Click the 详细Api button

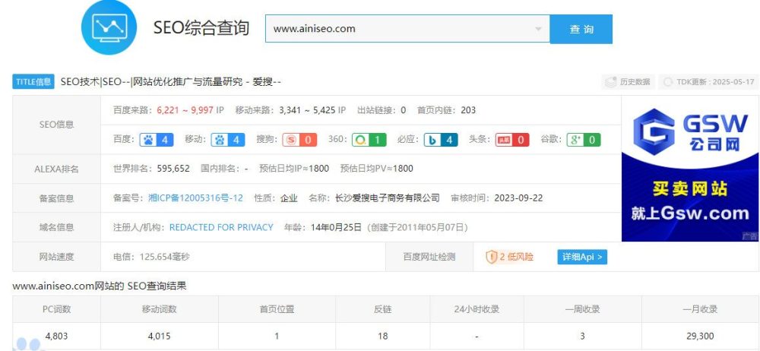tap(582, 257)
